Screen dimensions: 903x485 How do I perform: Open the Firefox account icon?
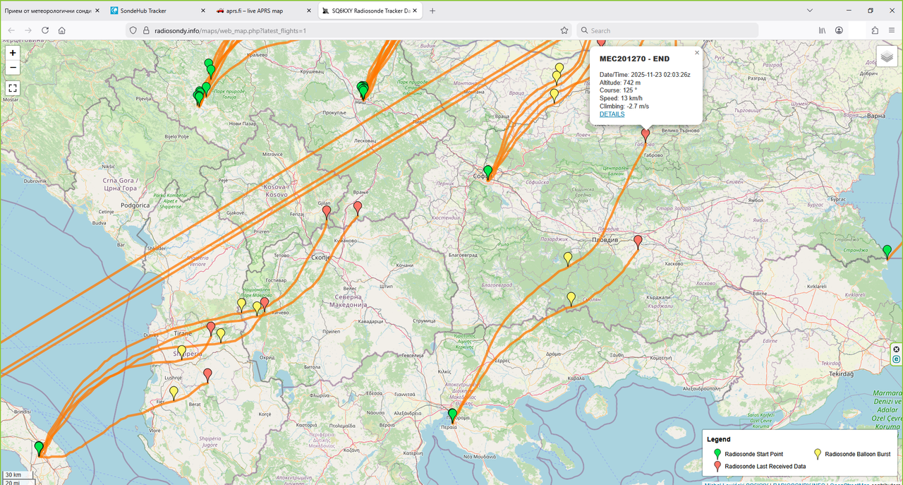point(839,30)
